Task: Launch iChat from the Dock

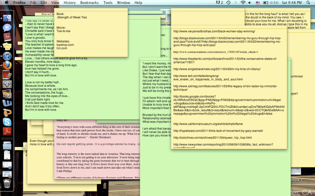Action: click(7, 27)
